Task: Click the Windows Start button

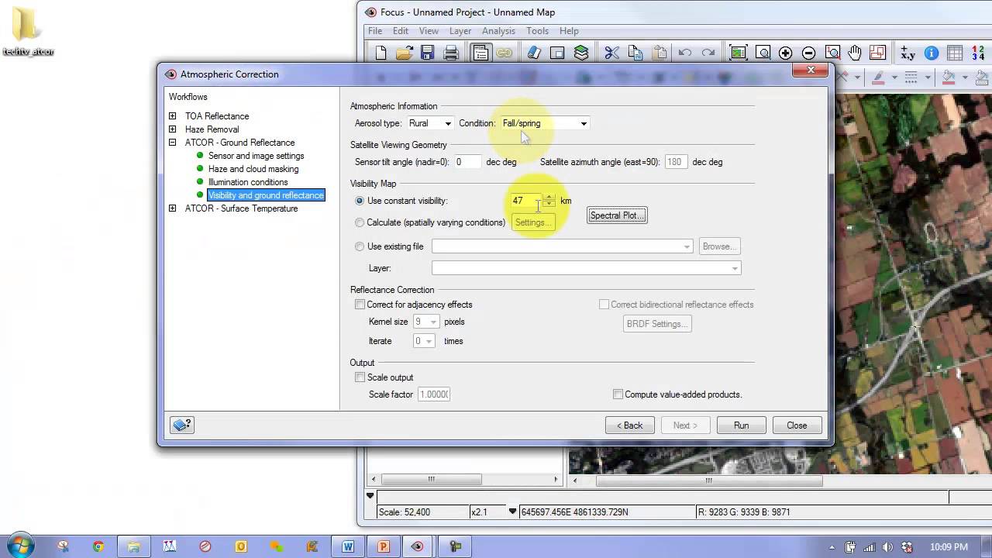Action: (x=20, y=546)
